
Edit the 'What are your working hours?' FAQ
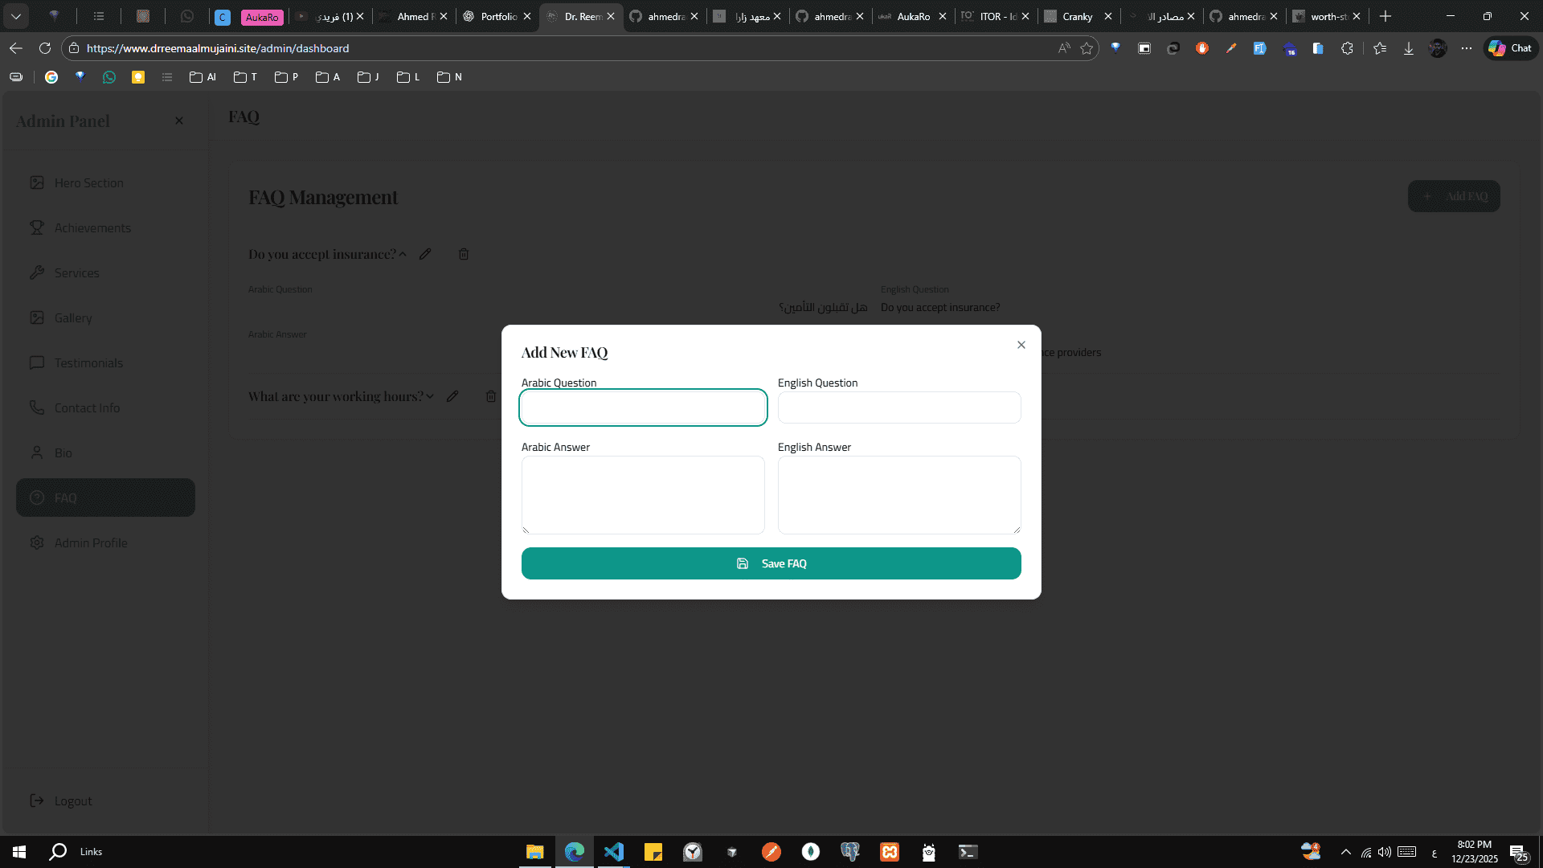452,396
